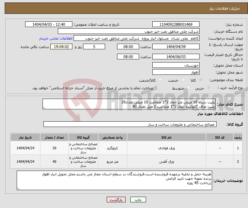The image size is (248, 208).
Task: Click the general description text area
Action: click(x=129, y=104)
